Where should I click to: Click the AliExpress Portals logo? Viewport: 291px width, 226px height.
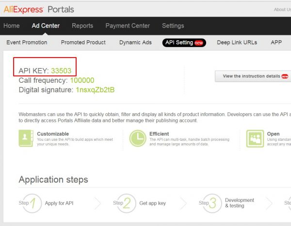tap(39, 9)
